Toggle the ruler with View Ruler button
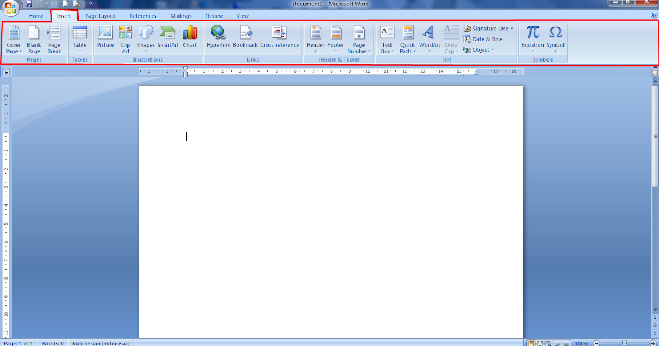The image size is (659, 346). point(655,71)
